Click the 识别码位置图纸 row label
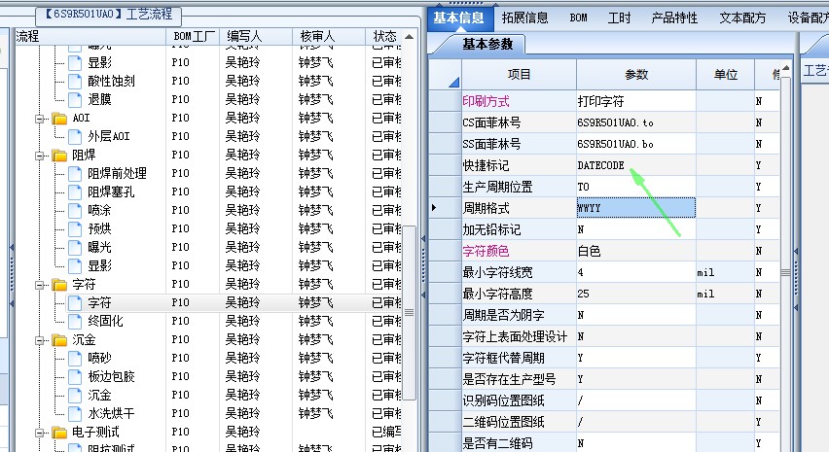The height and width of the screenshot is (452, 829). pos(503,400)
